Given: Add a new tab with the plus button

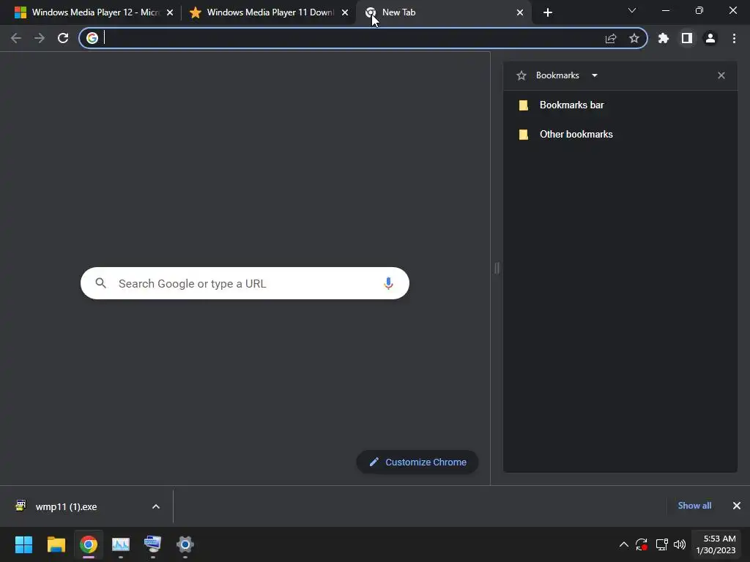Looking at the screenshot, I should (x=548, y=12).
